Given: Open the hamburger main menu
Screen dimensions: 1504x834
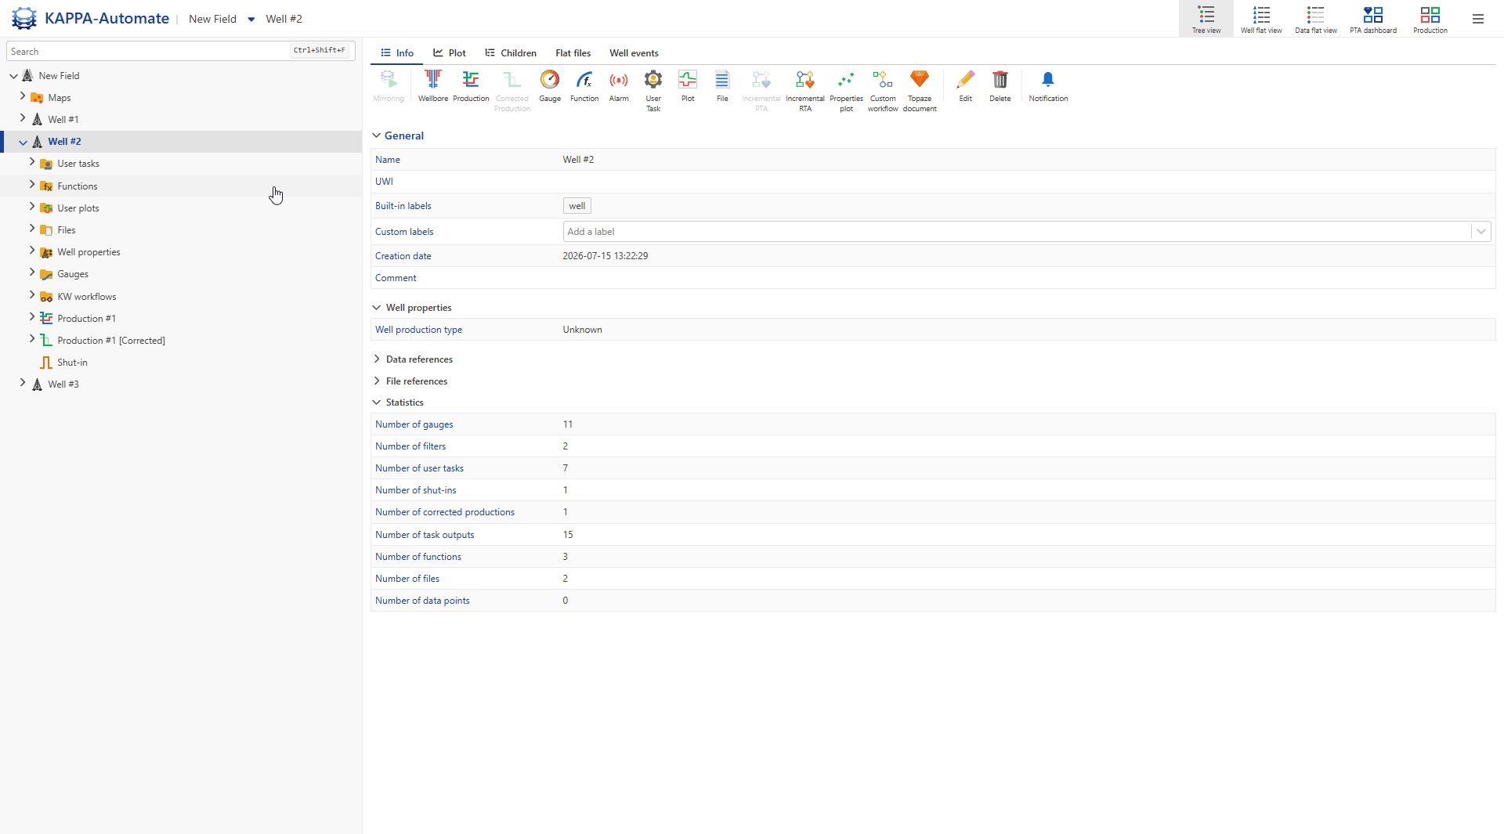Looking at the screenshot, I should [x=1478, y=19].
